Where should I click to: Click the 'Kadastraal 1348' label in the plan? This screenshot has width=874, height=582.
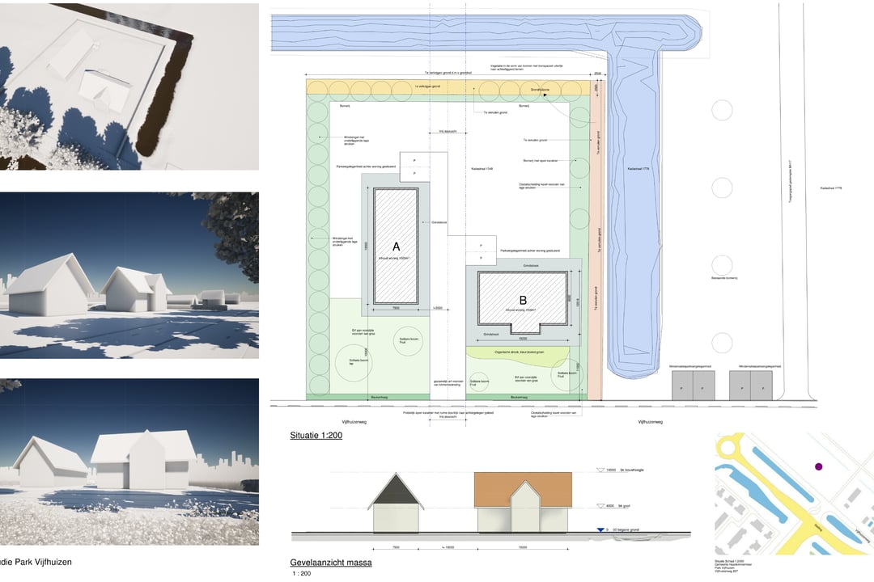click(482, 169)
